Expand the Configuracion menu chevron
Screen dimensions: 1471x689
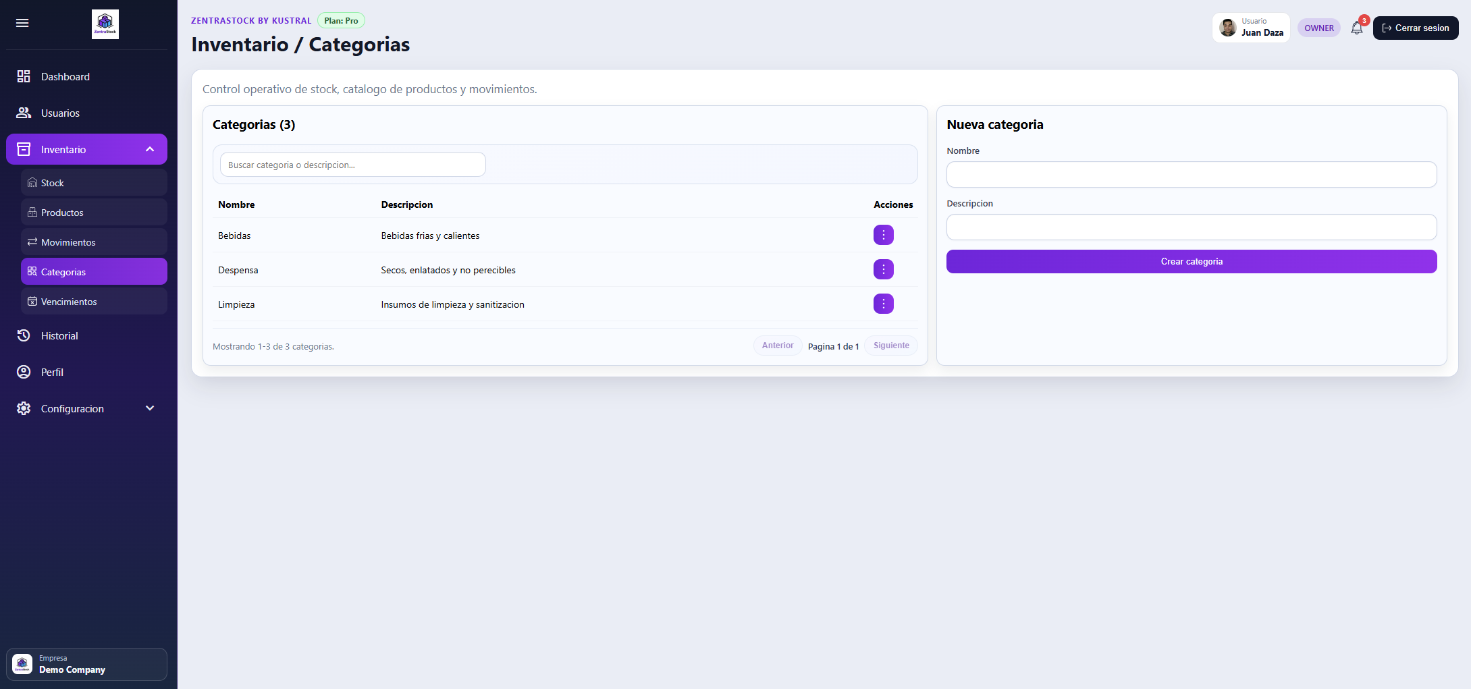pos(150,409)
